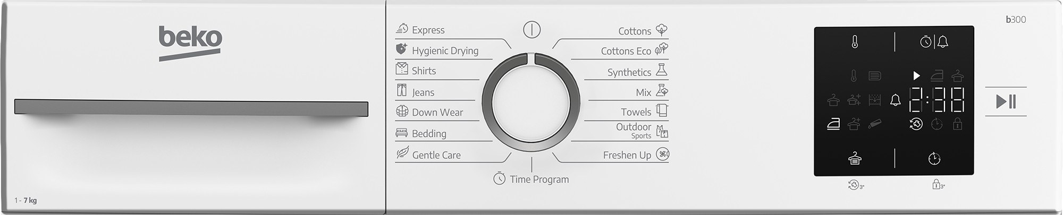Toggle the end buzzer bell setting

coord(942,41)
